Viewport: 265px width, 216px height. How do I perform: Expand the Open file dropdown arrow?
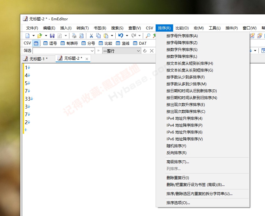coord(46,36)
